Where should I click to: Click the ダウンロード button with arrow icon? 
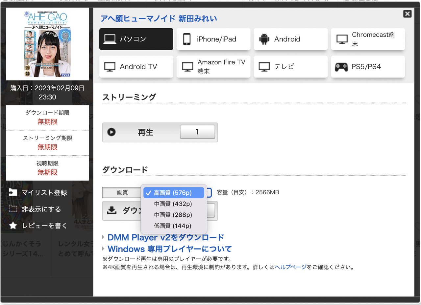(122, 211)
